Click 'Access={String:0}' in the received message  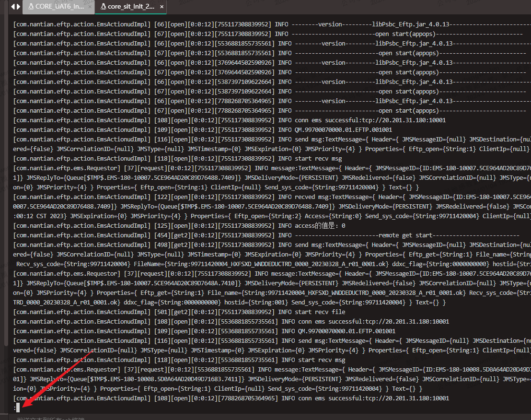point(334,216)
